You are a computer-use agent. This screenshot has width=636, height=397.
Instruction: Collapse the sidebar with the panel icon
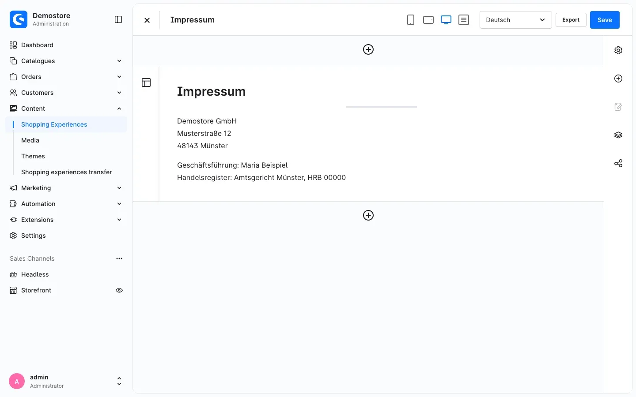click(118, 19)
